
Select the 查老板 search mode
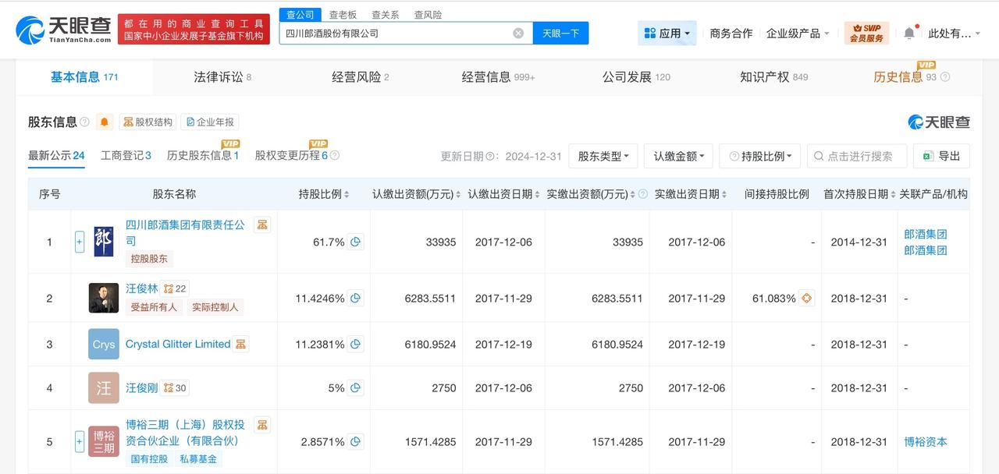(x=343, y=14)
